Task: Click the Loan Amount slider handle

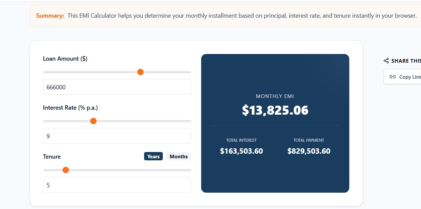Action: click(140, 72)
